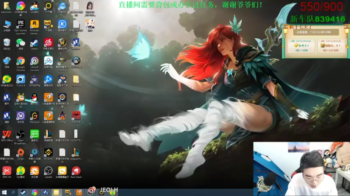
Task: Open the purple W 快乐豆 shortcut
Action: point(21,117)
